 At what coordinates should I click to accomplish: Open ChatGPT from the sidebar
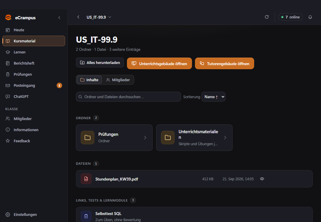(x=34, y=97)
